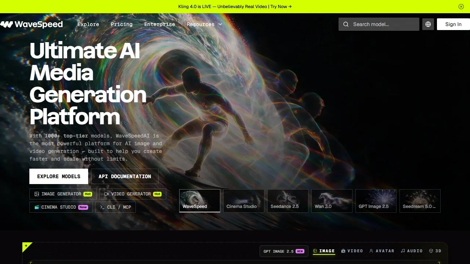This screenshot has width=470, height=264.
Task: Open the Enterprise page
Action: pyautogui.click(x=159, y=24)
